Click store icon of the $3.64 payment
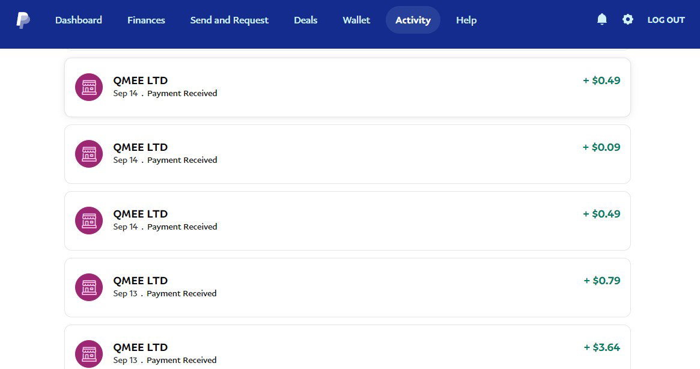Image resolution: width=700 pixels, height=369 pixels. [x=89, y=354]
